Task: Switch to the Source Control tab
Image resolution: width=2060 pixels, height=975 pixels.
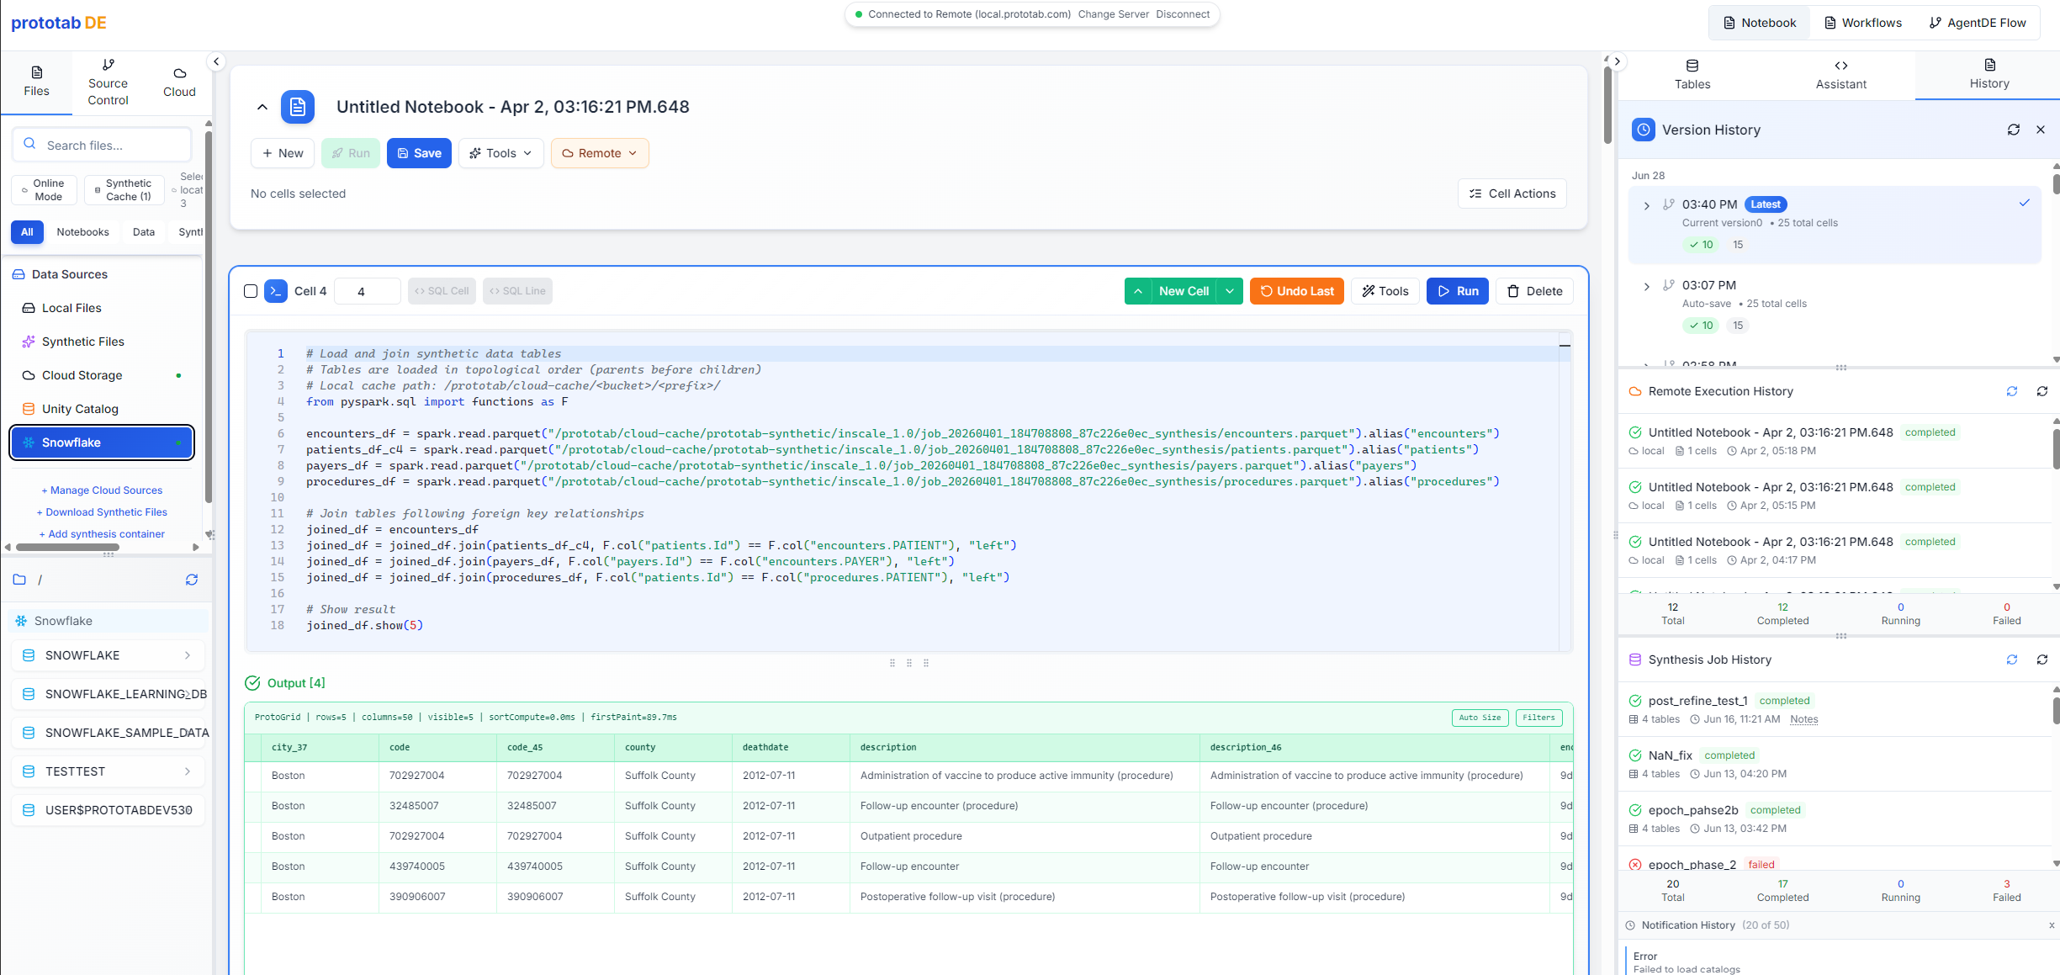Action: 108,83
